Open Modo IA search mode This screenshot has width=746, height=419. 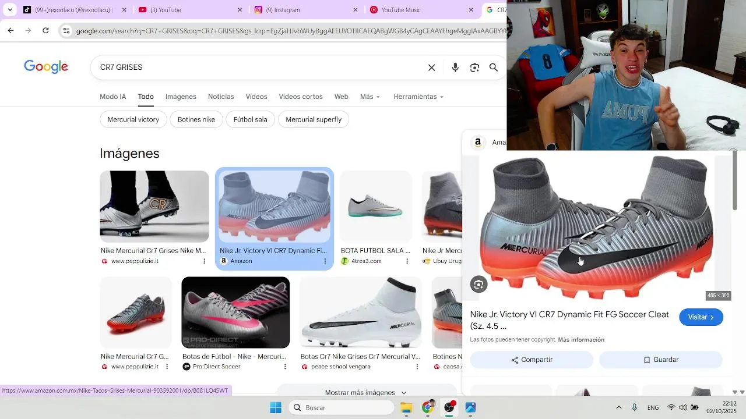[x=113, y=97]
